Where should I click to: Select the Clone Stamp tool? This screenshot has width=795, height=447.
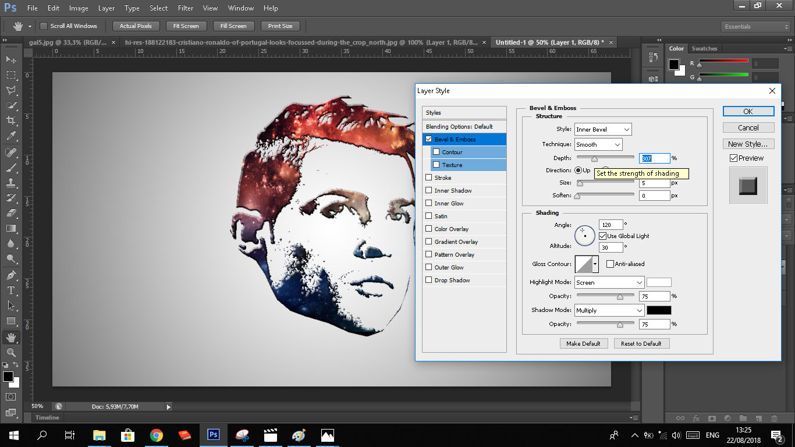coord(11,183)
